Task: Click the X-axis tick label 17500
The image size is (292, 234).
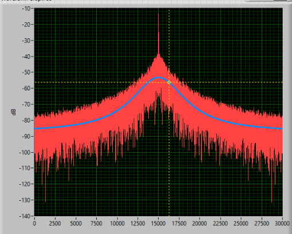Action: coord(179,223)
